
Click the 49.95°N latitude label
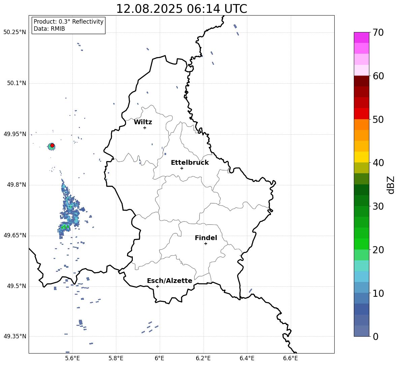[x=15, y=134]
